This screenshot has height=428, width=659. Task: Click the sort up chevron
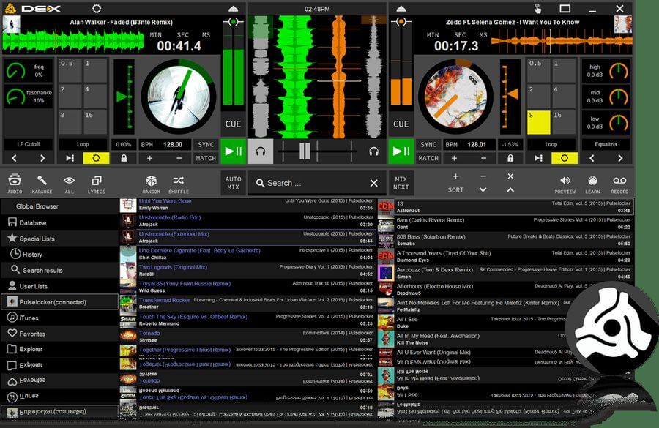pyautogui.click(x=510, y=189)
